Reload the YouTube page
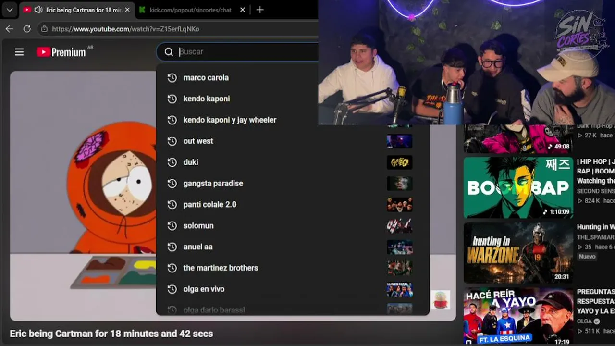Screen dimensions: 615x346 pyautogui.click(x=27, y=29)
